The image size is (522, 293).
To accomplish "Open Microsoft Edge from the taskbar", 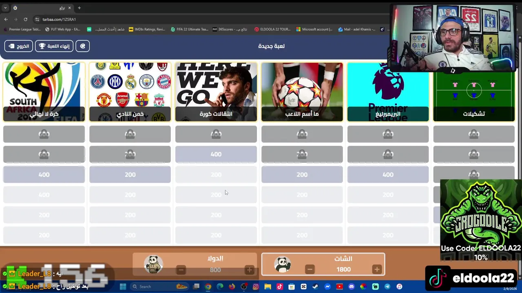I will pyautogui.click(x=220, y=286).
